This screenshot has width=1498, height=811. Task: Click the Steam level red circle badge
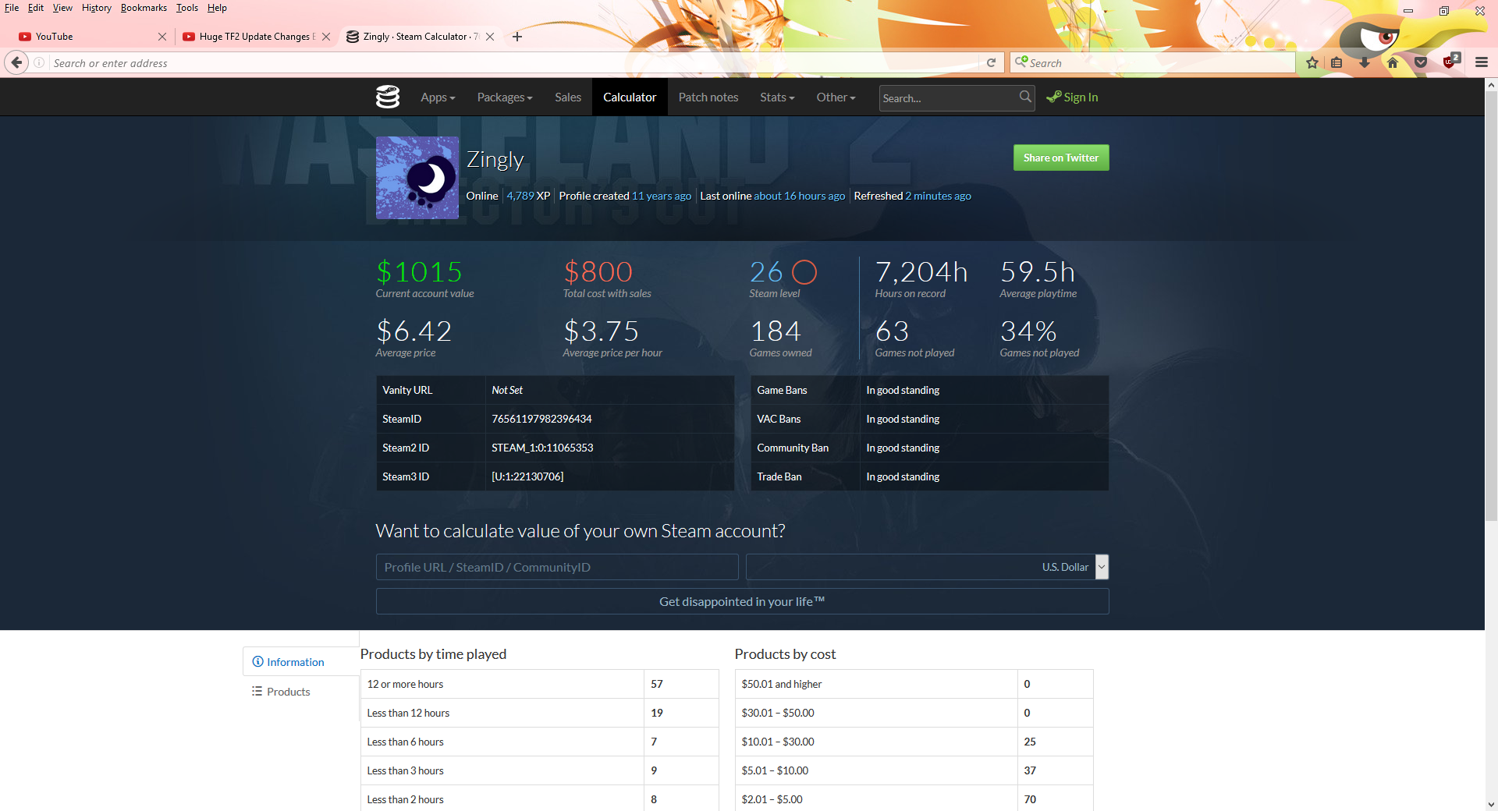804,272
